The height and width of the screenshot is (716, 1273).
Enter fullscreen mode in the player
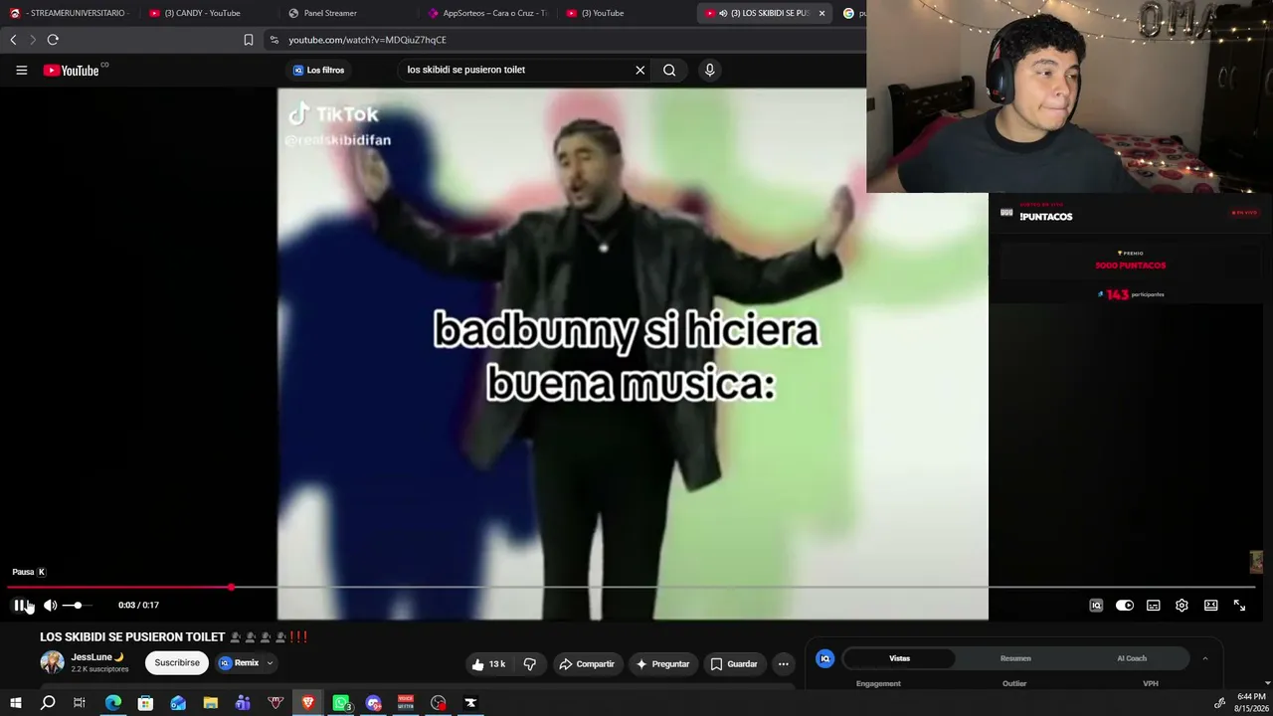click(1239, 605)
